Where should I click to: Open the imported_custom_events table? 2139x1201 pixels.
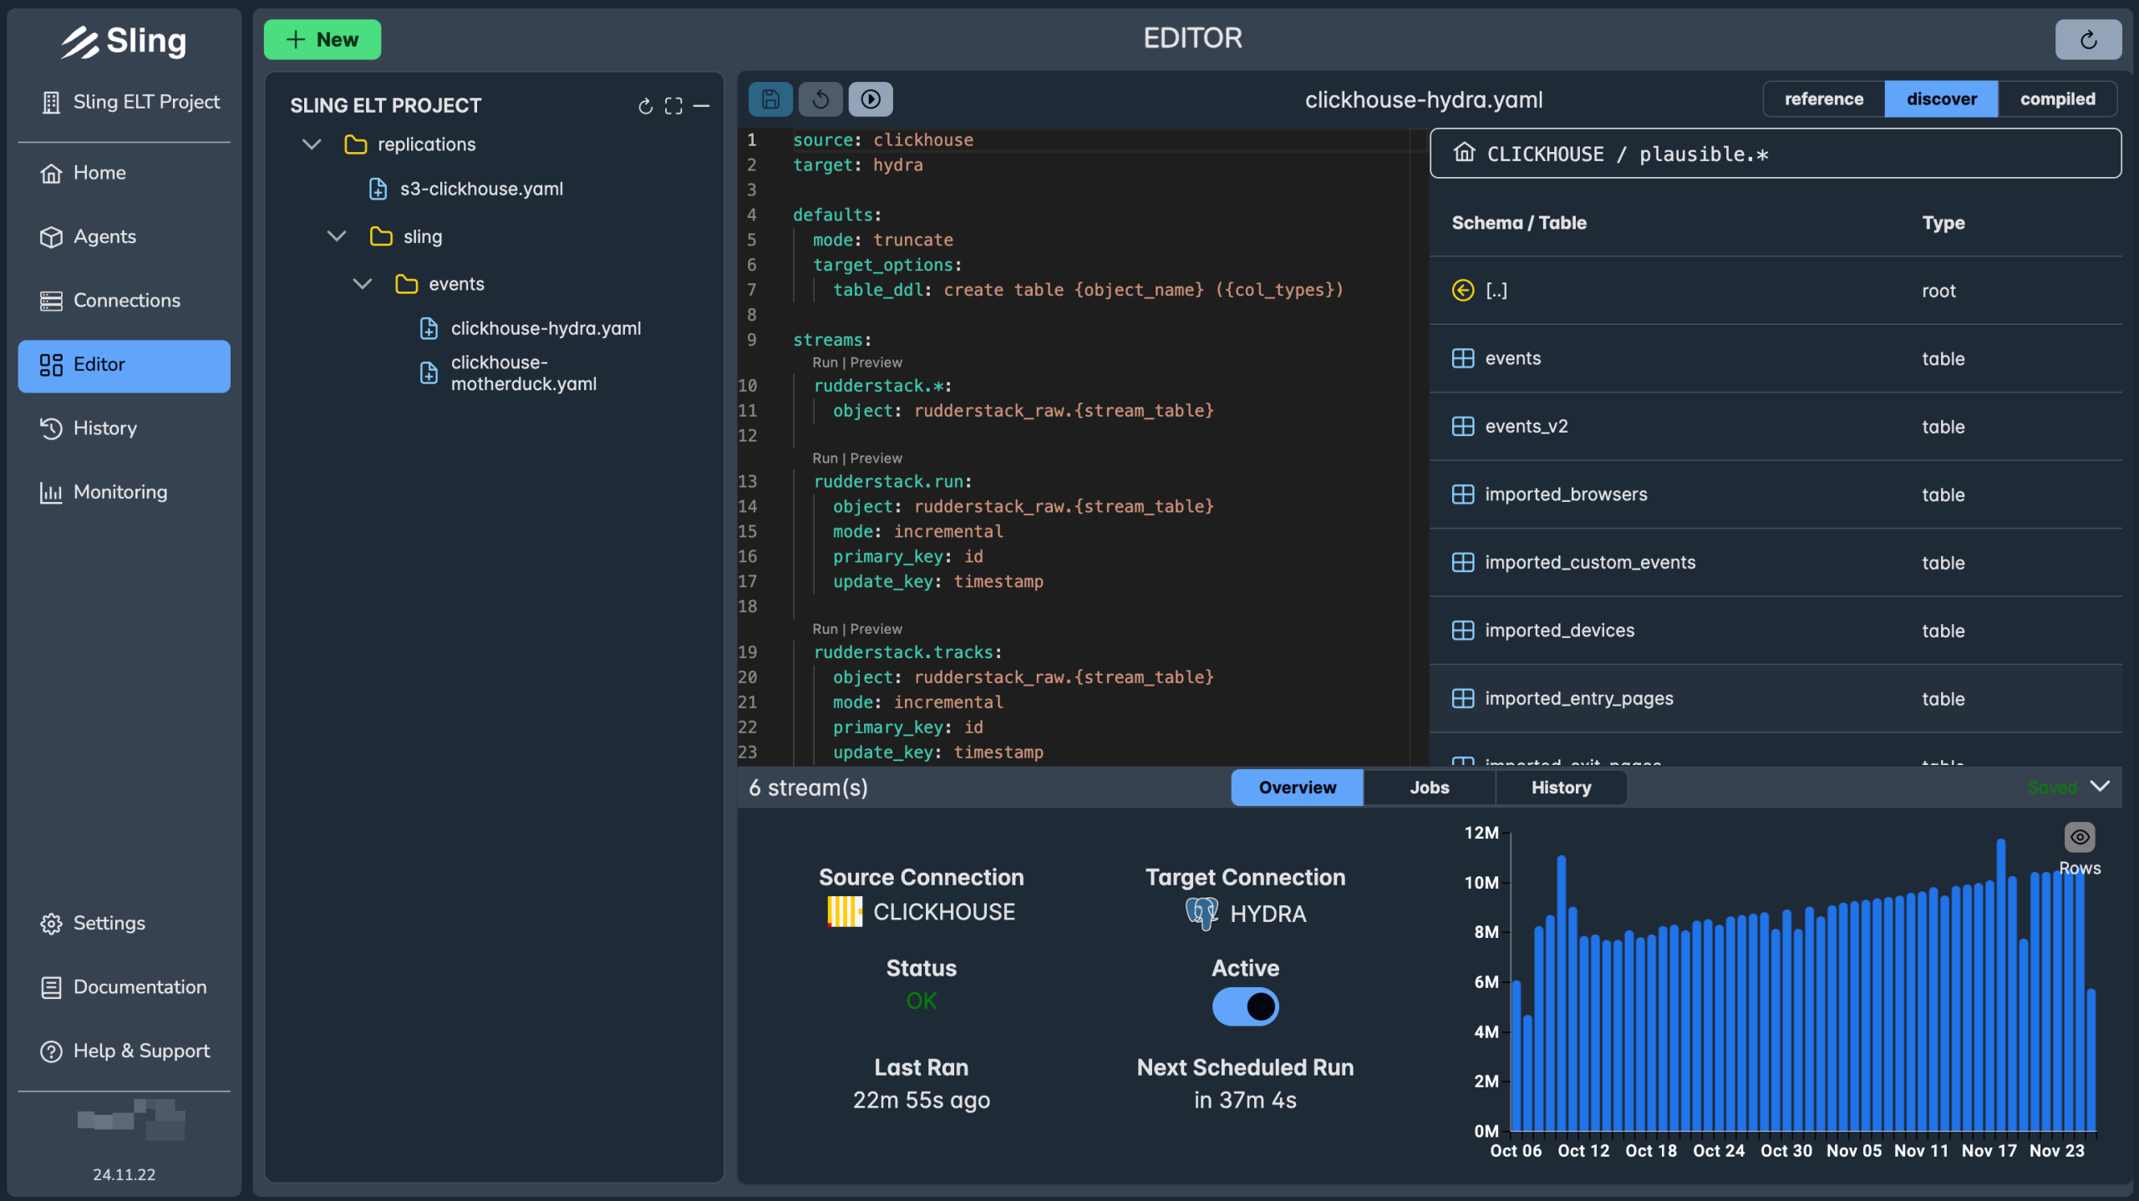[x=1776, y=563]
